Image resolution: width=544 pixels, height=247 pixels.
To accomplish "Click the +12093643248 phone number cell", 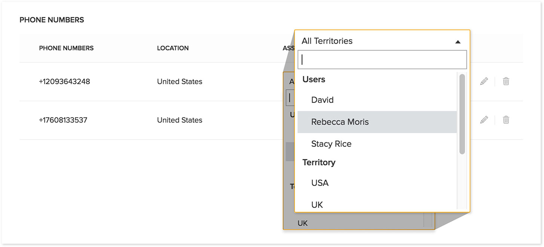I will 64,82.
